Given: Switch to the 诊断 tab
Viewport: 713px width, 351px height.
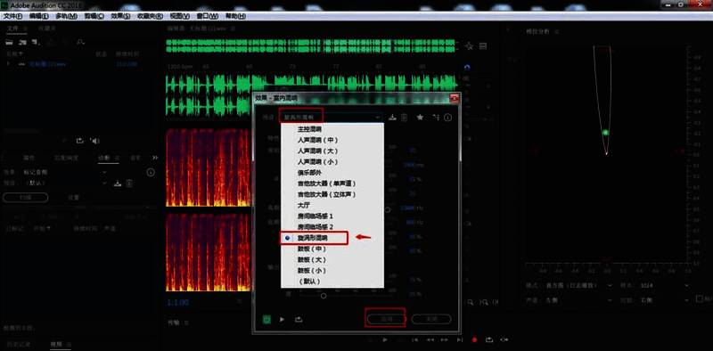Looking at the screenshot, I should coord(103,158).
